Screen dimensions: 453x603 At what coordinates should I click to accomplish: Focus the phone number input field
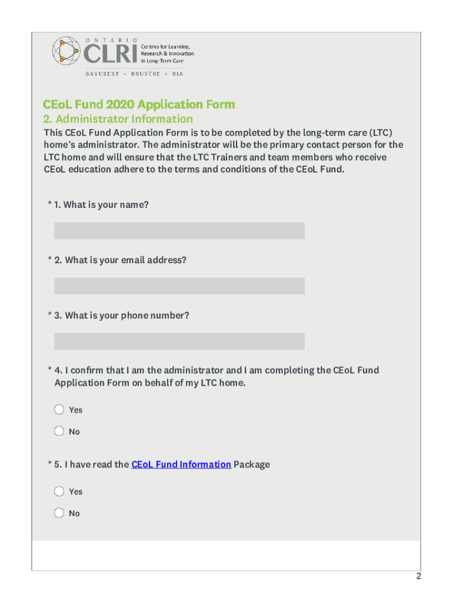179,342
